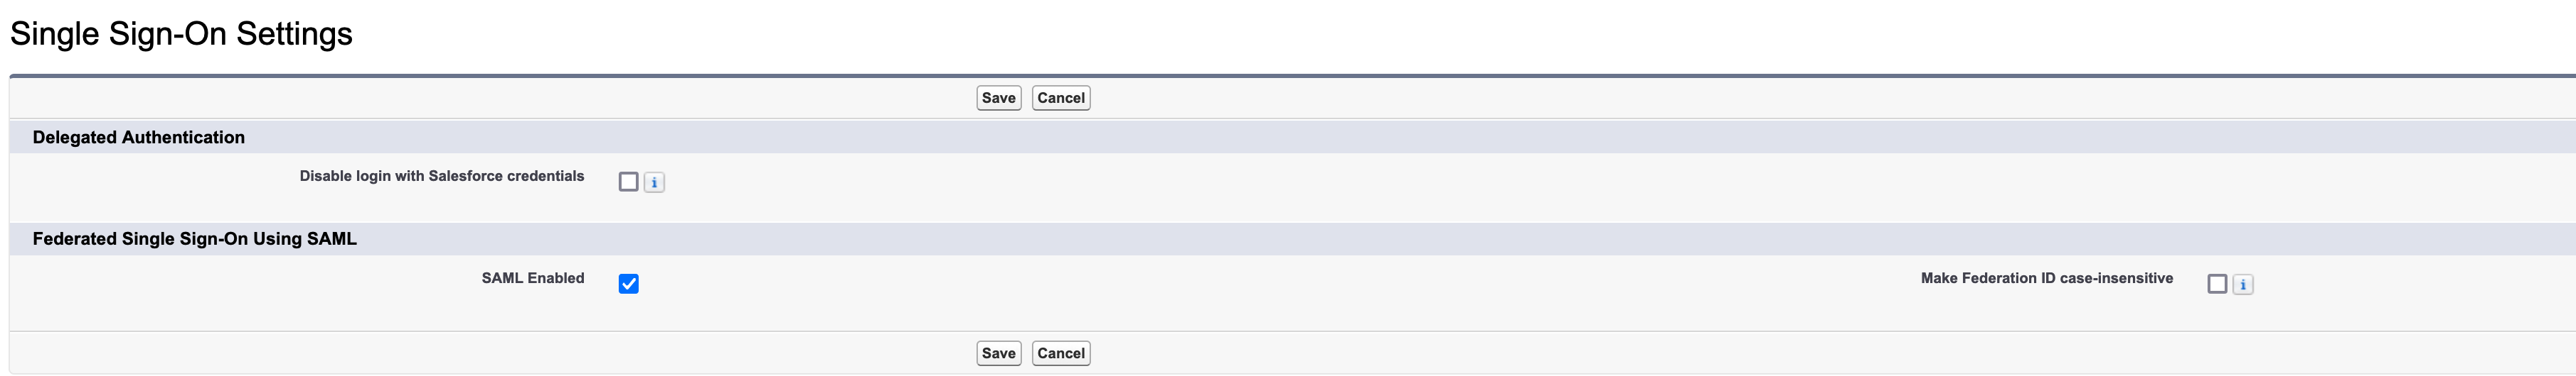Viewport: 2576px width, 376px height.
Task: Click info icon next to Federation ID checkbox
Action: 2243,284
